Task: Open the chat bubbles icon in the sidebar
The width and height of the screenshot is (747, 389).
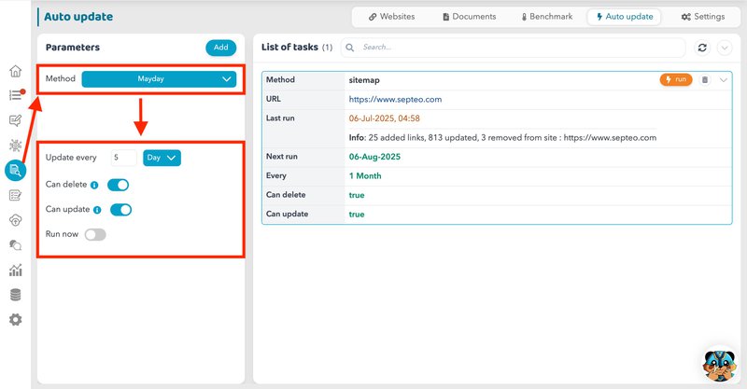Action: (x=15, y=245)
